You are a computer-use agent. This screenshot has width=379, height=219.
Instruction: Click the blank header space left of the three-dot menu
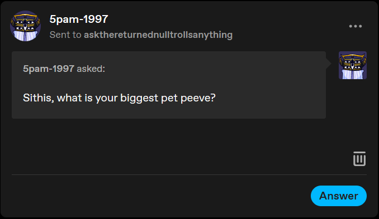point(290,26)
